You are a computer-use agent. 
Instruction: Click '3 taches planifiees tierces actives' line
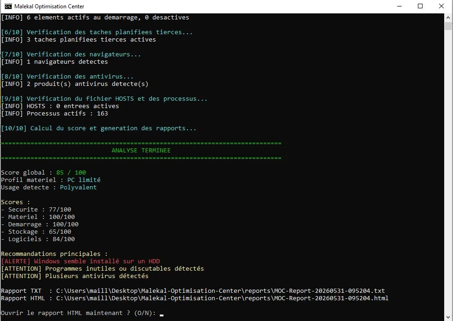(x=79, y=40)
